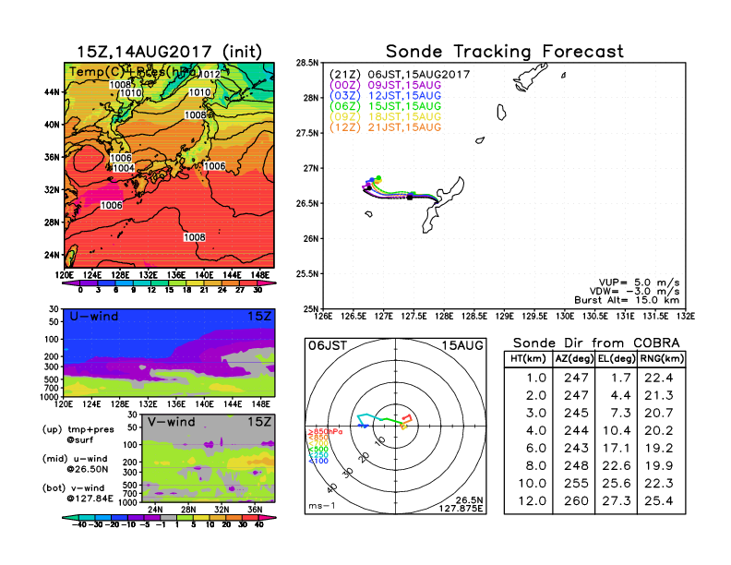Click the "ms-1" unit label in the polar plot
Image resolution: width=731 pixels, height=565 pixels.
322,506
